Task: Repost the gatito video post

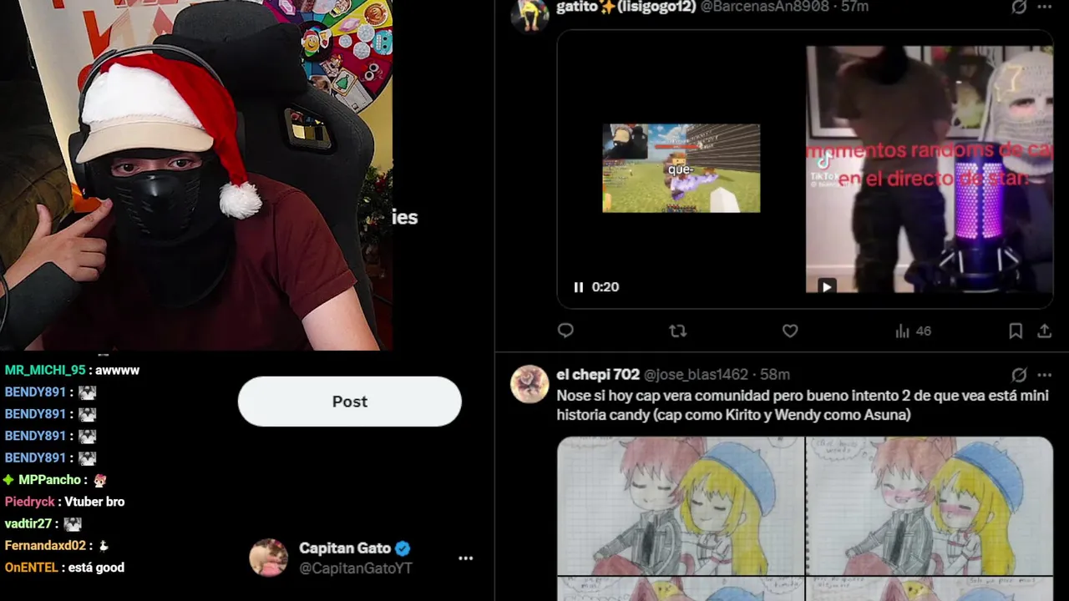Action: 677,331
